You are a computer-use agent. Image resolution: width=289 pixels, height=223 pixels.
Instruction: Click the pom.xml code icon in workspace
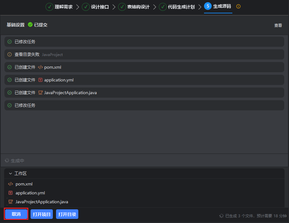[11, 184]
